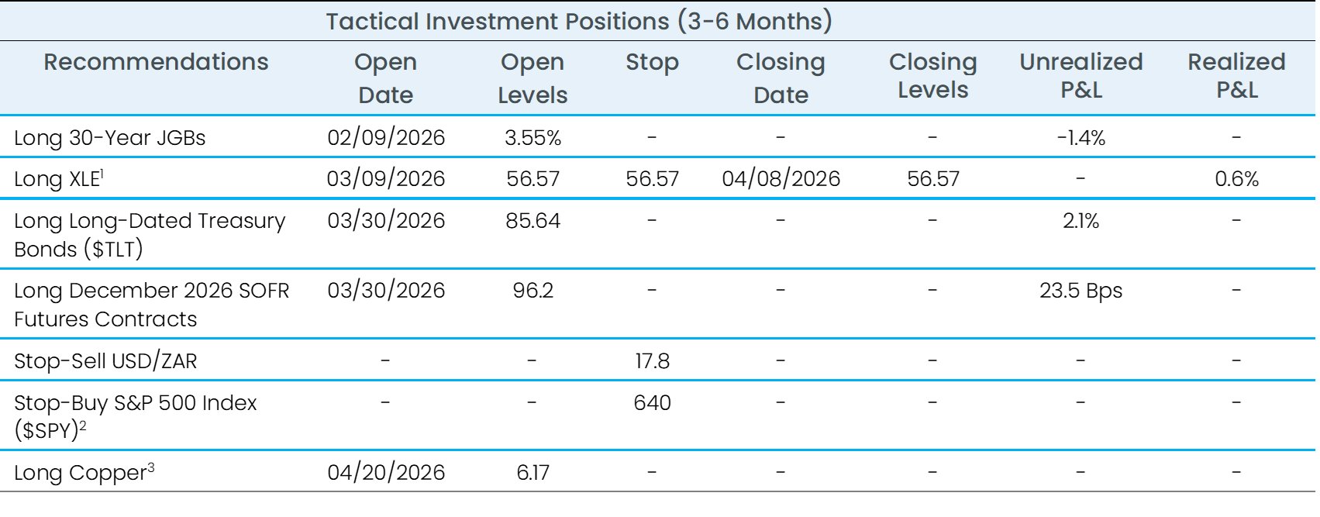
Task: Click the Tactical Investment Positions table title
Action: [x=578, y=21]
